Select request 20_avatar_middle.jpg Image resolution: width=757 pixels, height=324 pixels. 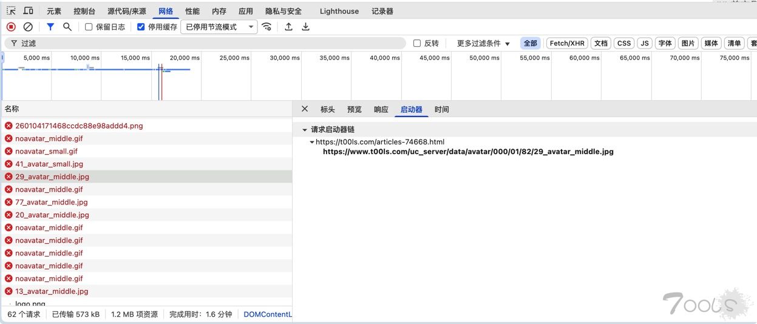[146, 215]
